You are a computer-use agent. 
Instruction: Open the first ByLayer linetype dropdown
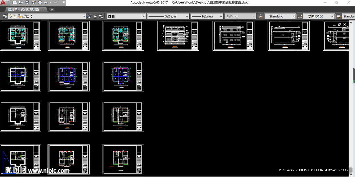tap(187, 16)
